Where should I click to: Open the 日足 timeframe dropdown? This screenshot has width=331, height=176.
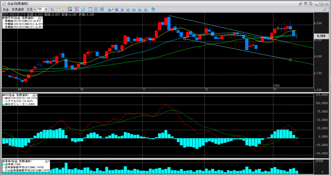31,9
